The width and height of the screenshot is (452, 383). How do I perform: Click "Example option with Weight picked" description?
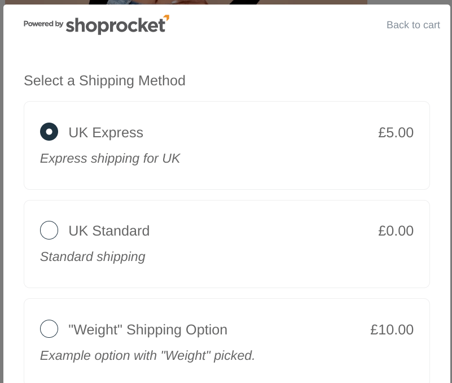[147, 356]
